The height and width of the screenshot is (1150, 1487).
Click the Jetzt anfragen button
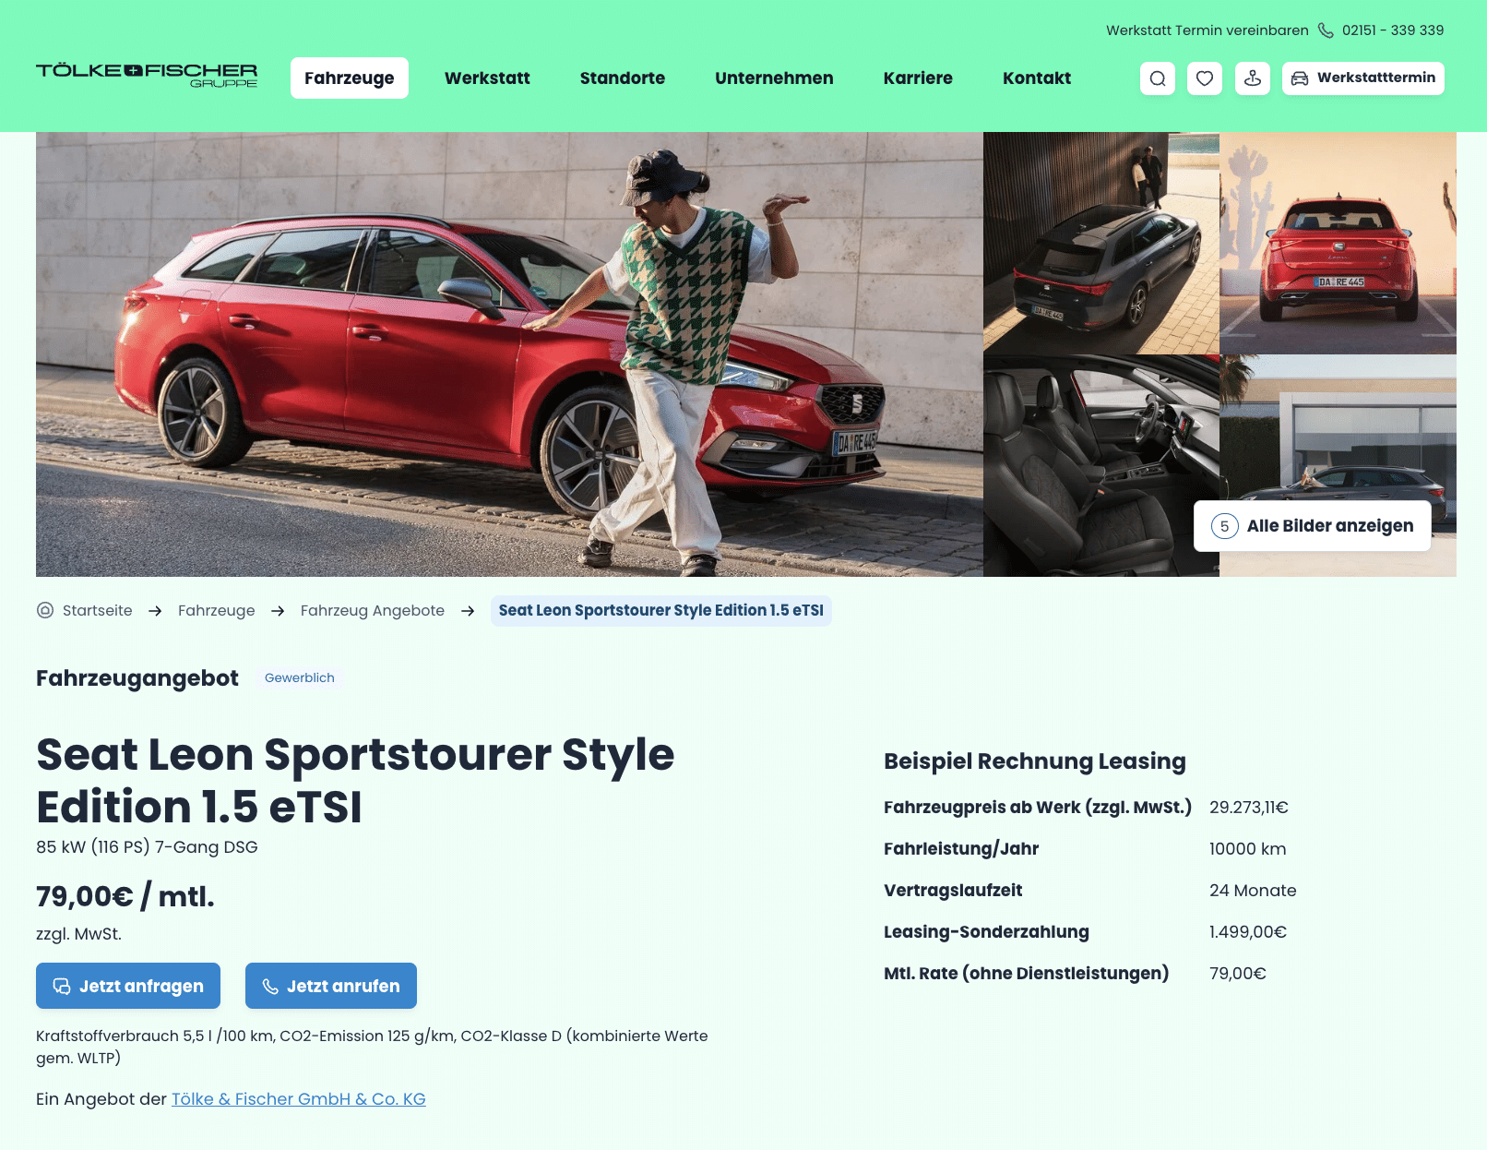click(128, 986)
